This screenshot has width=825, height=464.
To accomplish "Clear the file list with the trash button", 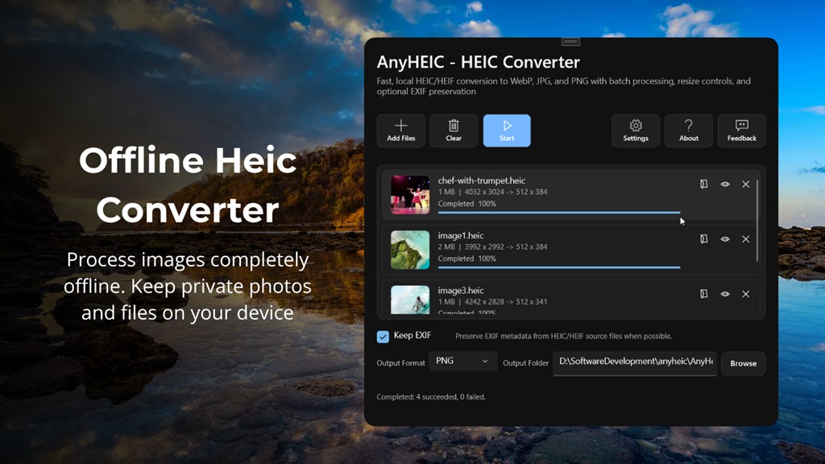I will pos(454,130).
